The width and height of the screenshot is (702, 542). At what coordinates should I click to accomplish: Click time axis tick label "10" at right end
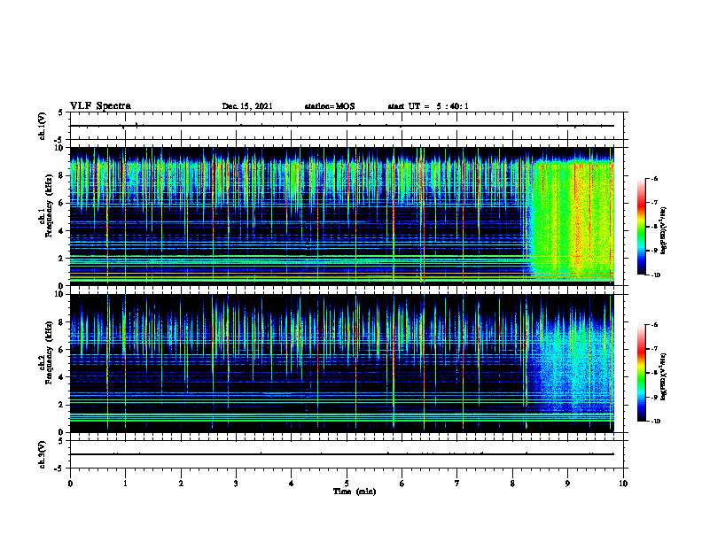click(x=623, y=484)
